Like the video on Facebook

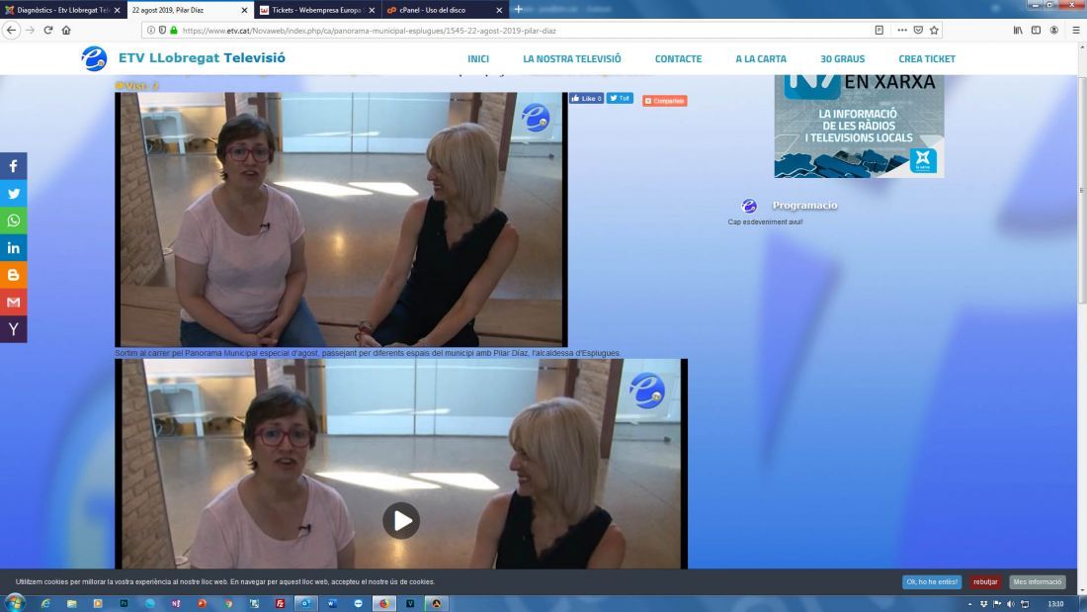586,99
